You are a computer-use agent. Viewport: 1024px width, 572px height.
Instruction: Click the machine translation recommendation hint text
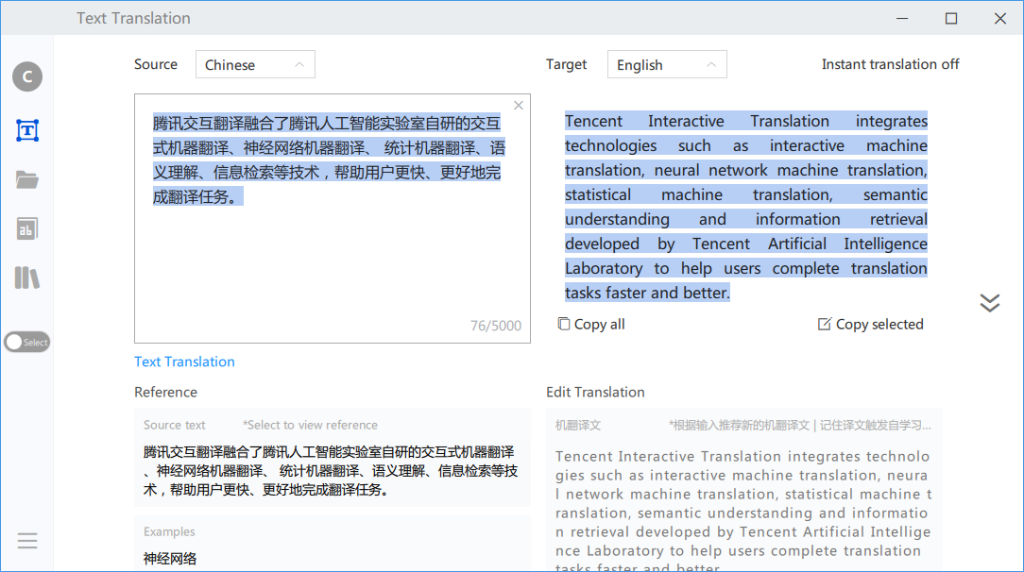(x=800, y=426)
